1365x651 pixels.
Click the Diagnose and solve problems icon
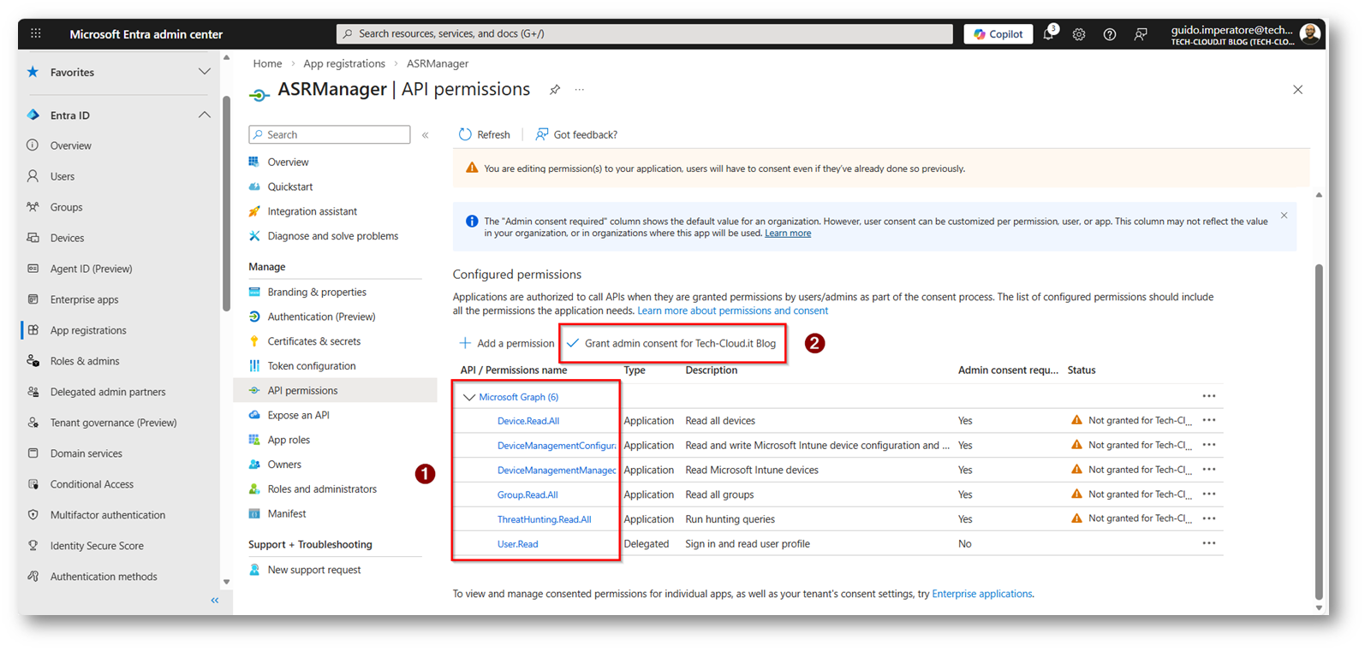[x=254, y=236]
